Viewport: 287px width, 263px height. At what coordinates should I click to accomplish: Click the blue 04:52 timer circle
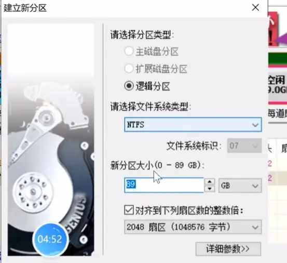[50, 239]
